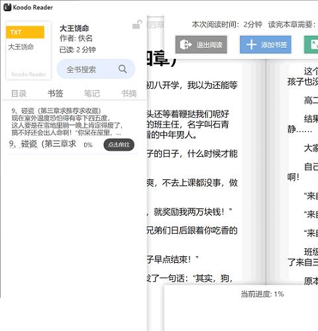Click the 当前进度: 1% progress text
Screen dimensions: 318x331
(x=262, y=294)
